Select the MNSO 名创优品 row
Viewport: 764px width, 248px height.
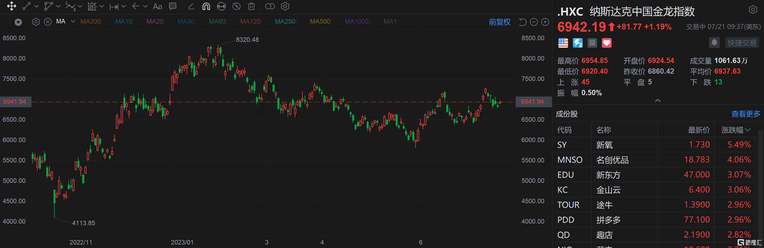coord(654,160)
